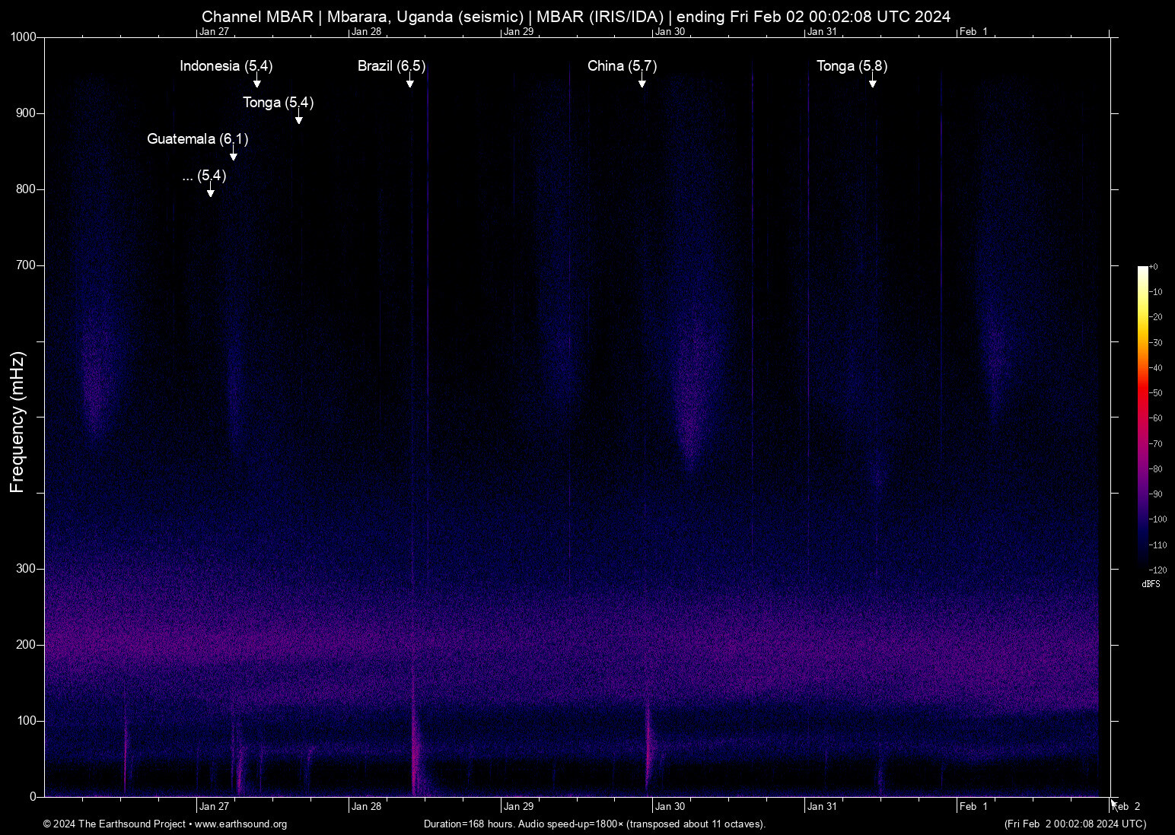This screenshot has width=1175, height=835.
Task: Click the arrow marker below China (5.7)
Action: coord(642,82)
